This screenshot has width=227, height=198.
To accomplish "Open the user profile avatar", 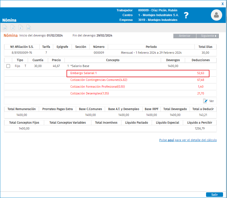I will point(217,15).
